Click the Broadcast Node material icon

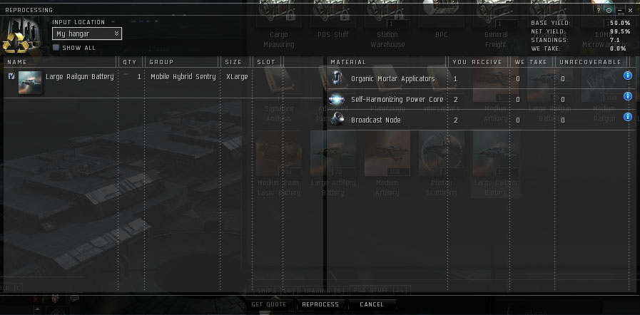(x=337, y=120)
